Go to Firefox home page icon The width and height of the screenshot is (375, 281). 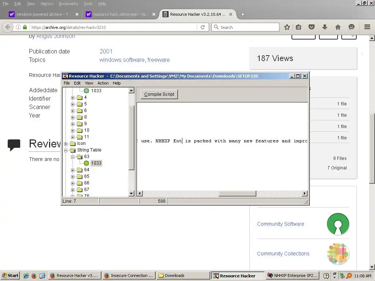(x=338, y=27)
